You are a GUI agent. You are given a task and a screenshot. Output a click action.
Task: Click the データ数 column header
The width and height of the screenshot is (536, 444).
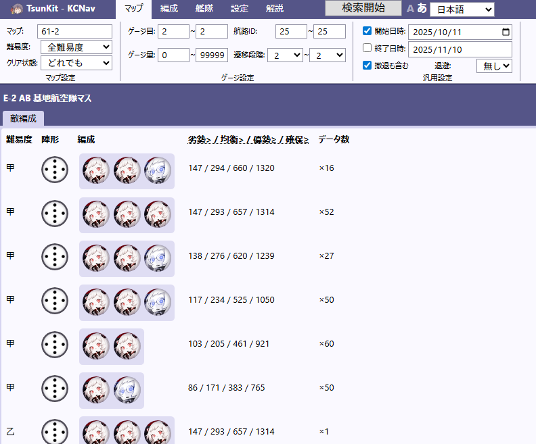(x=334, y=139)
